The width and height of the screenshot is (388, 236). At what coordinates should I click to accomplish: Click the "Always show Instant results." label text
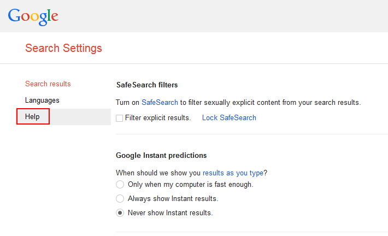click(x=173, y=199)
